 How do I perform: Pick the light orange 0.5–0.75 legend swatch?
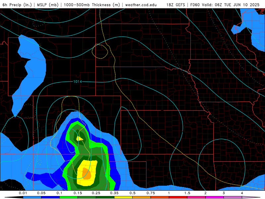pos(142,197)
